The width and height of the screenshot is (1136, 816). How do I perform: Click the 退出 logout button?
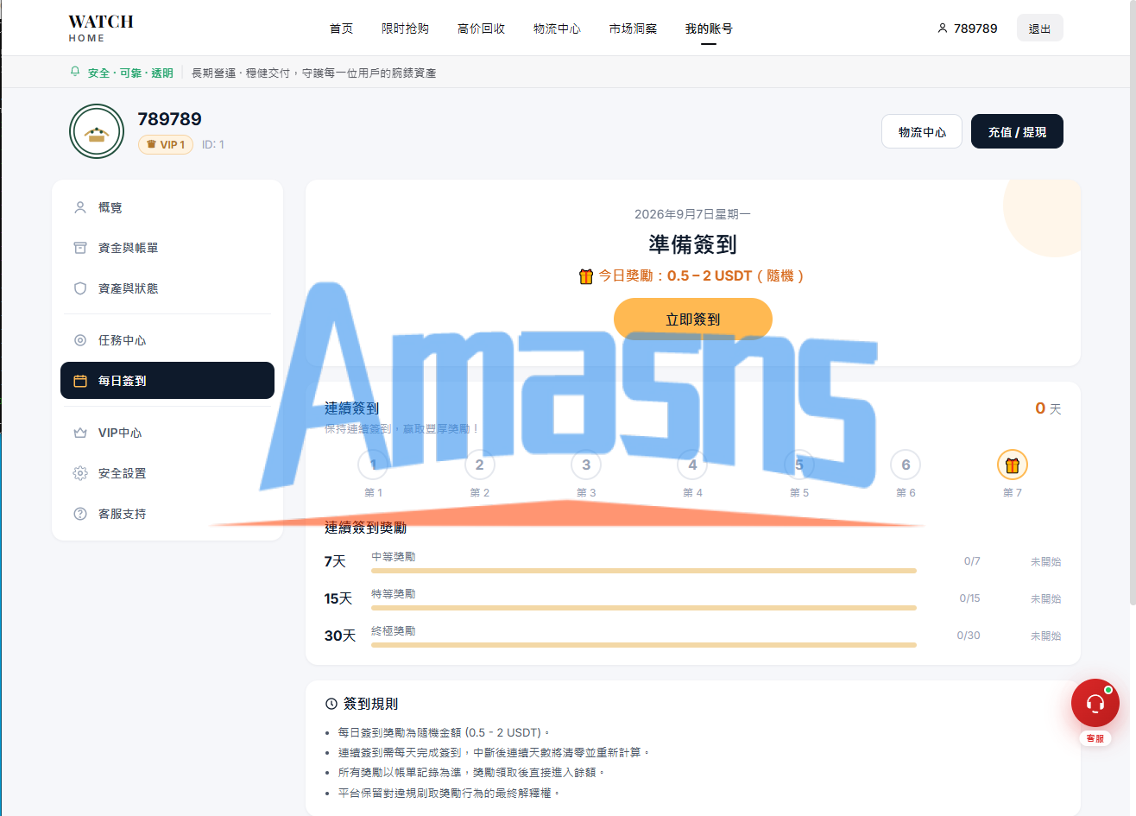[x=1040, y=28]
